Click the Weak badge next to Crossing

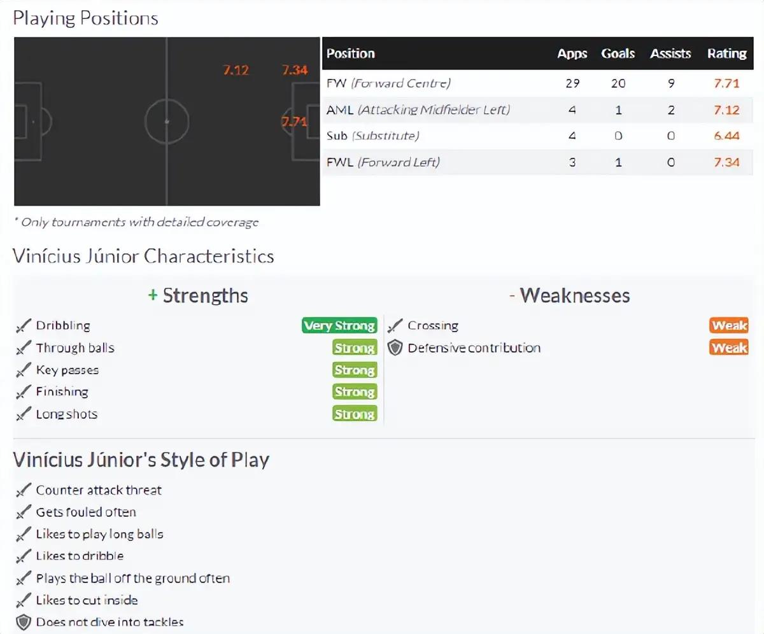coord(729,326)
